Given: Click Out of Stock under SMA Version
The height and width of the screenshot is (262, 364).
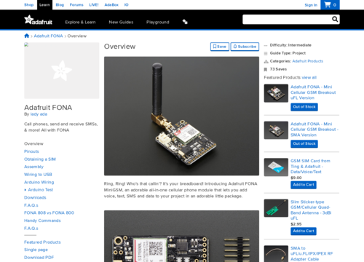Looking at the screenshot, I should (304, 143).
